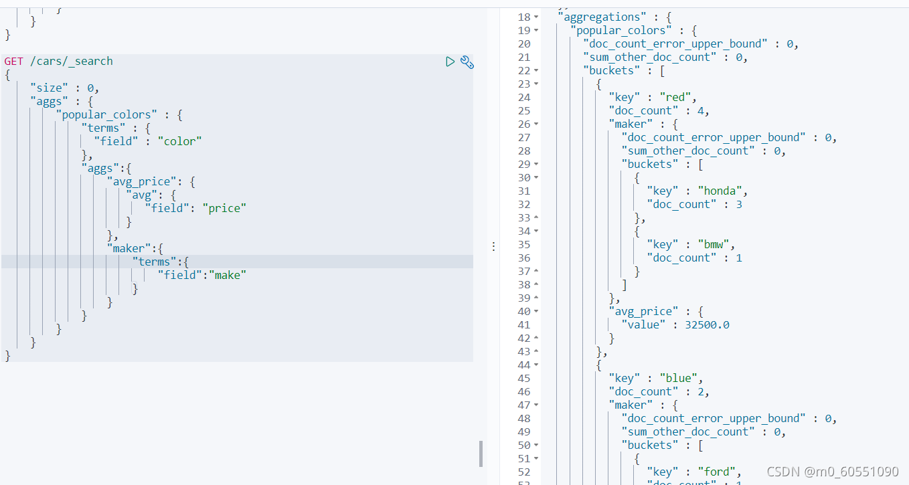Fold inner "buckets" at line 29
Viewport: 909px width, 485px height.
pos(538,164)
